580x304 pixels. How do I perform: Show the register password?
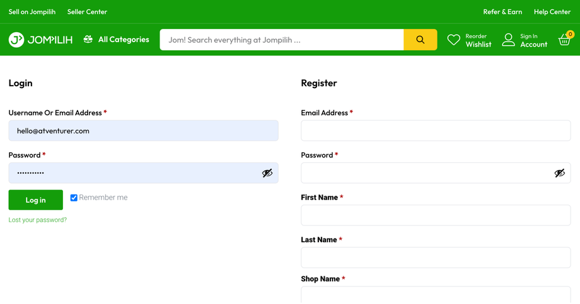(559, 173)
